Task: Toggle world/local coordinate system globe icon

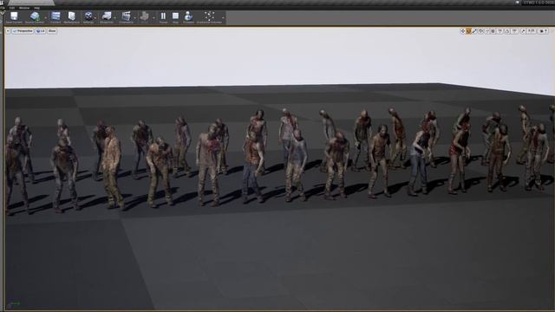Action: [480, 31]
